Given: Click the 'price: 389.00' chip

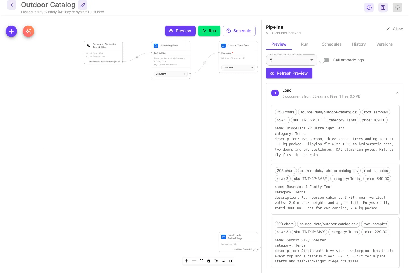Looking at the screenshot, I should 373,120.
